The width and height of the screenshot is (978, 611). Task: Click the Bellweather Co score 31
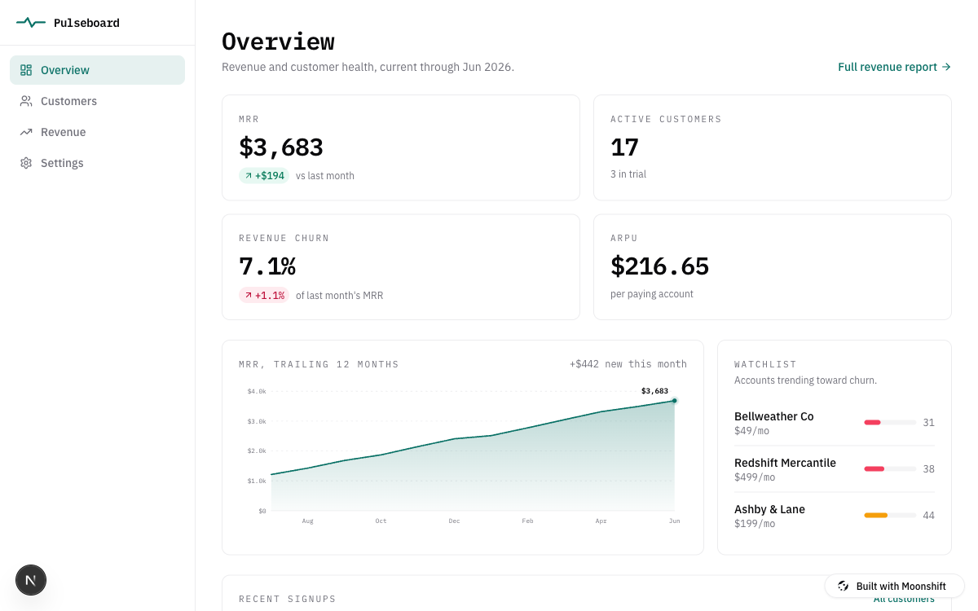928,423
